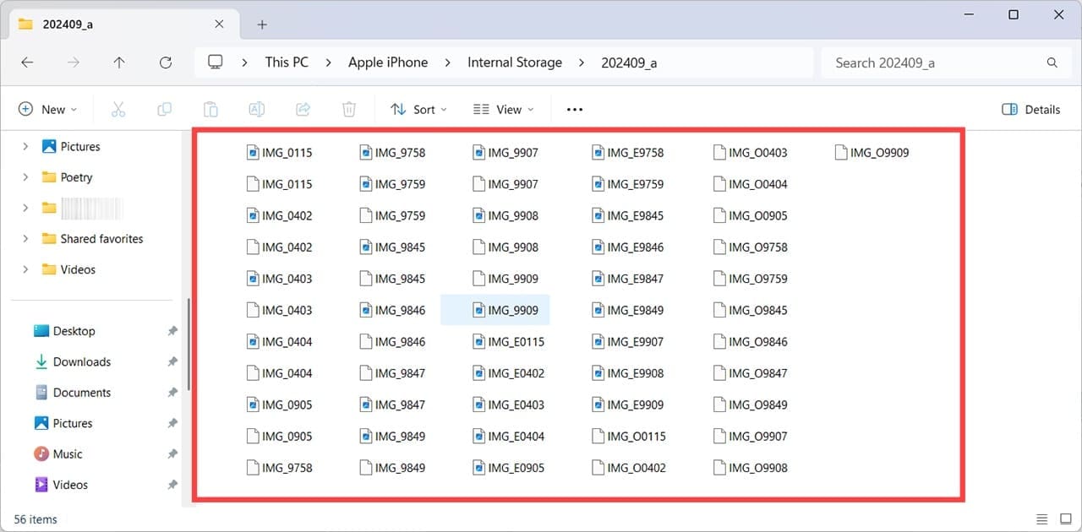Select file IMG_E0402
This screenshot has width=1082, height=532.
coord(508,373)
